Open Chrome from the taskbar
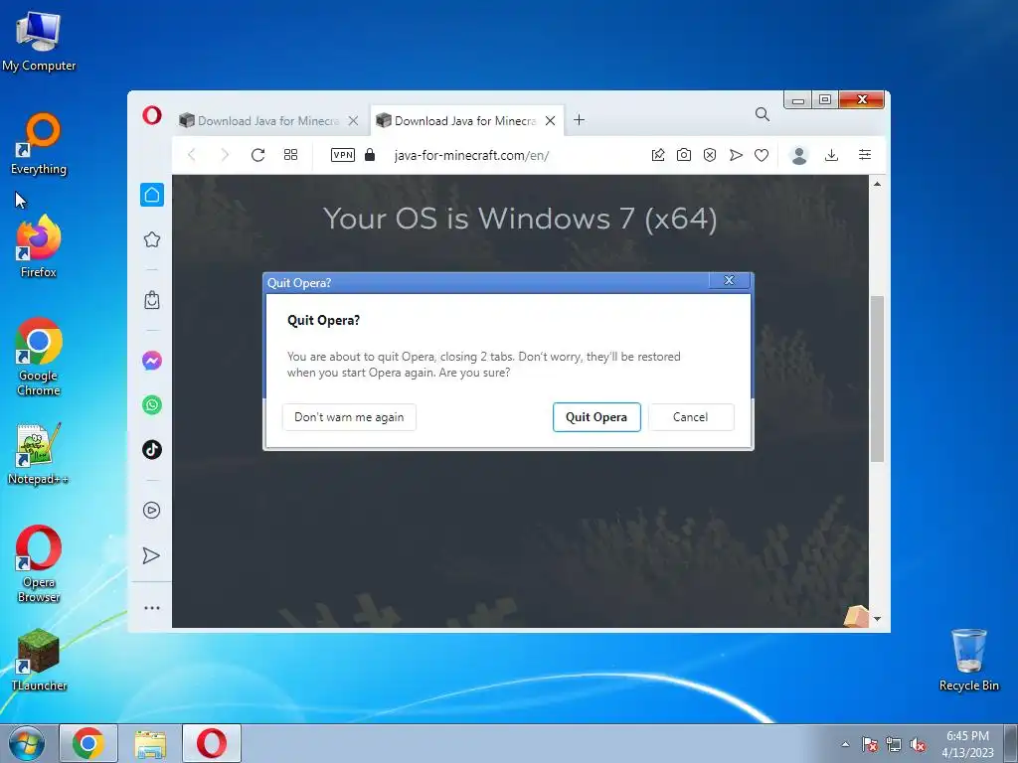This screenshot has width=1018, height=763. [x=88, y=743]
